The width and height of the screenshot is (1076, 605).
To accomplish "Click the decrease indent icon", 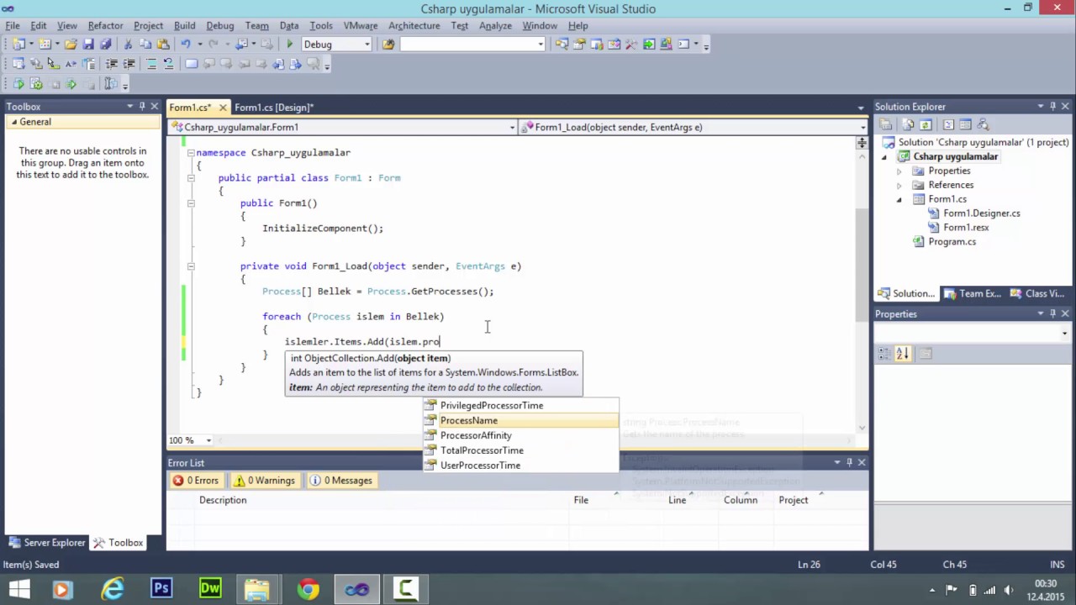I will click(x=111, y=64).
